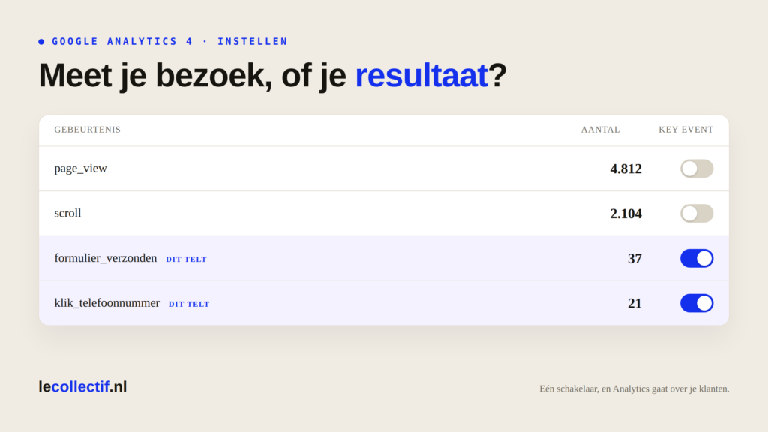Click the formulier_verzonden event name

(x=105, y=258)
